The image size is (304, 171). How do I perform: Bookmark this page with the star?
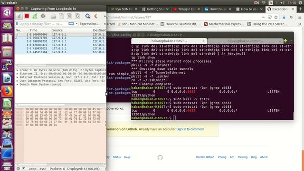(276, 17)
